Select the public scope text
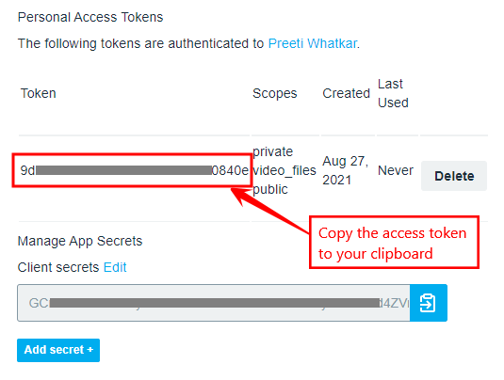 [x=270, y=189]
